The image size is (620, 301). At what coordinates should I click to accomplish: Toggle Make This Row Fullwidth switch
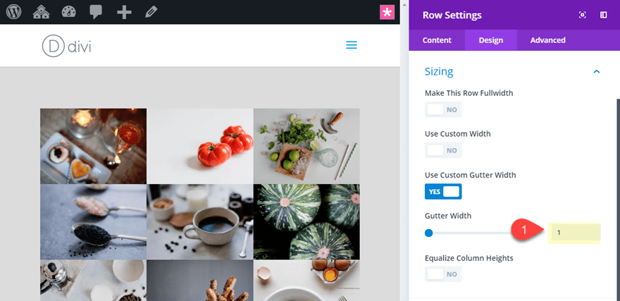443,109
